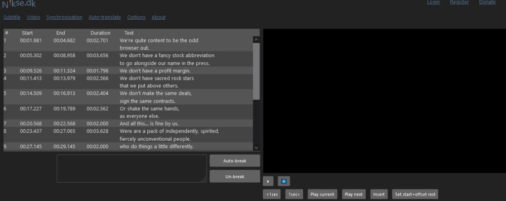506x201 pixels.
Task: Click end time 00:27.065
Action: [x=64, y=131]
